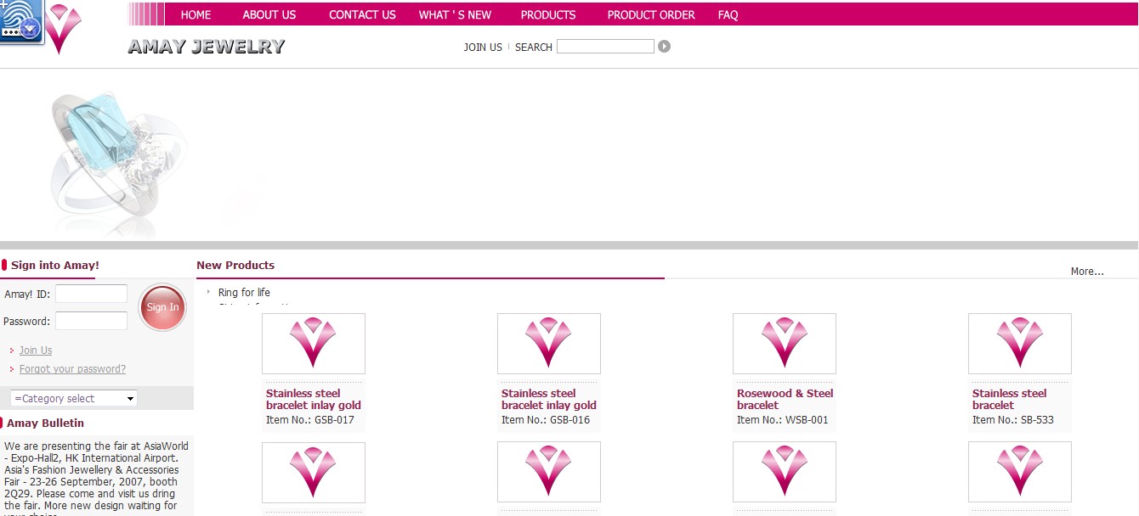Click the Sign into Amay! heading
Viewport: 1139px width, 516px height.
pyautogui.click(x=55, y=265)
